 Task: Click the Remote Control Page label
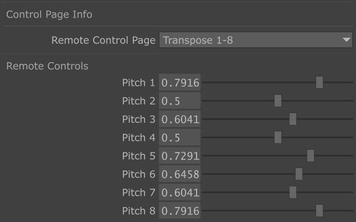click(x=103, y=41)
